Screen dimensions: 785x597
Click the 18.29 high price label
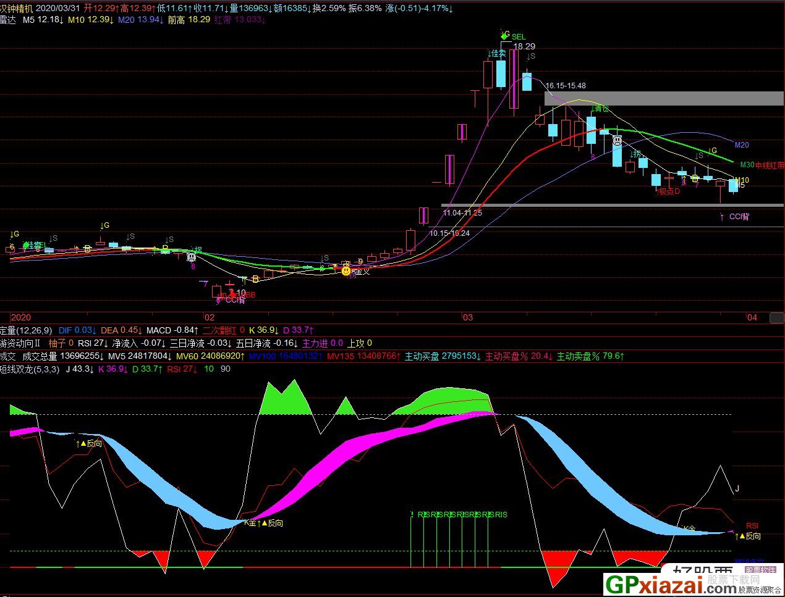pyautogui.click(x=524, y=46)
